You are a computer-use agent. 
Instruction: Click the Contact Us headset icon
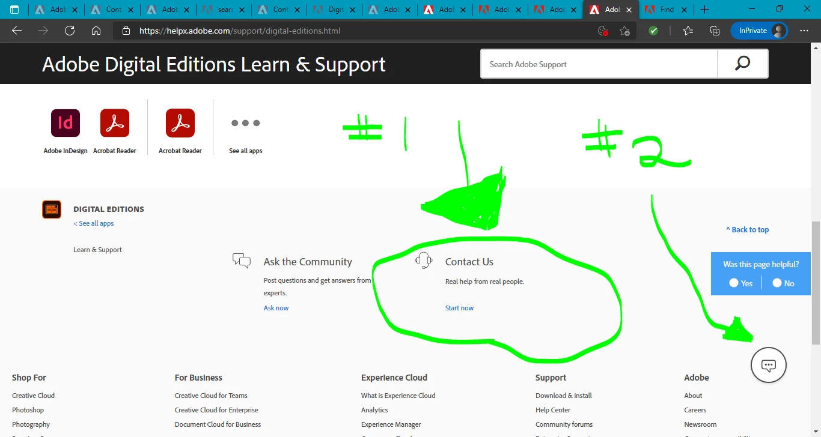pyautogui.click(x=424, y=261)
